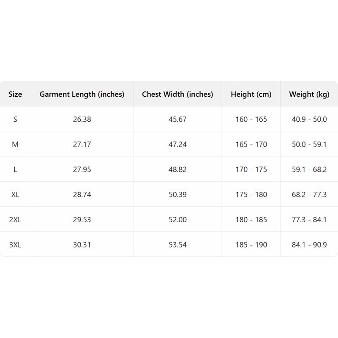Click the 68.2 - 77.3 weight cell
This screenshot has width=338, height=338.
tap(309, 195)
